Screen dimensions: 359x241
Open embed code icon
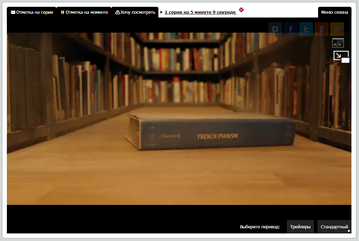tap(338, 43)
